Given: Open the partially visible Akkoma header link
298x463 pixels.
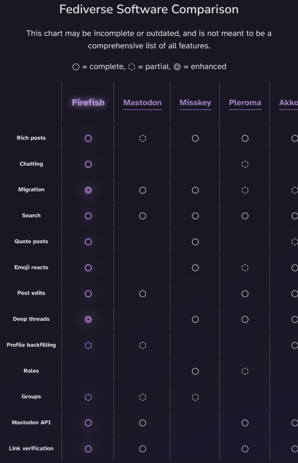Looking at the screenshot, I should point(288,103).
